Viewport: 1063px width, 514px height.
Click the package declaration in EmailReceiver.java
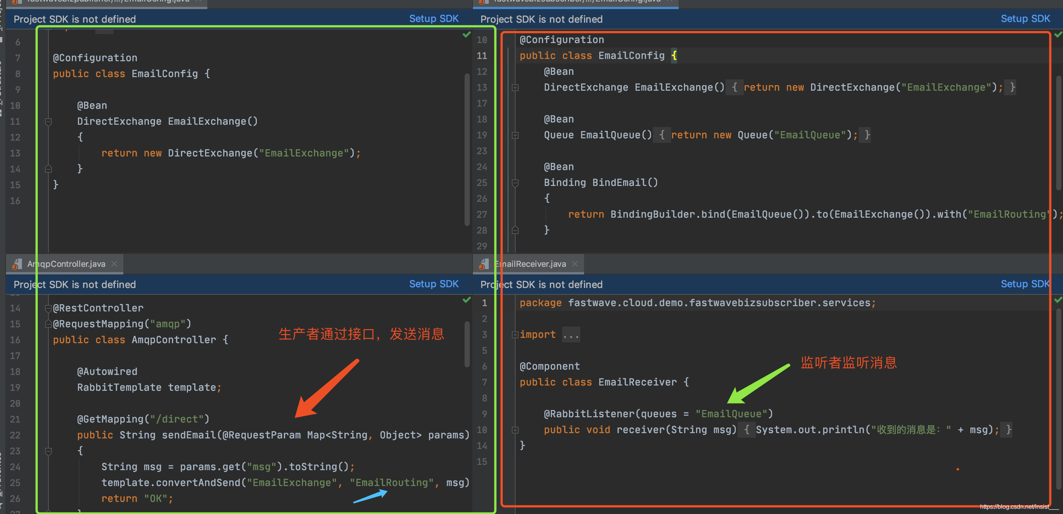(698, 303)
